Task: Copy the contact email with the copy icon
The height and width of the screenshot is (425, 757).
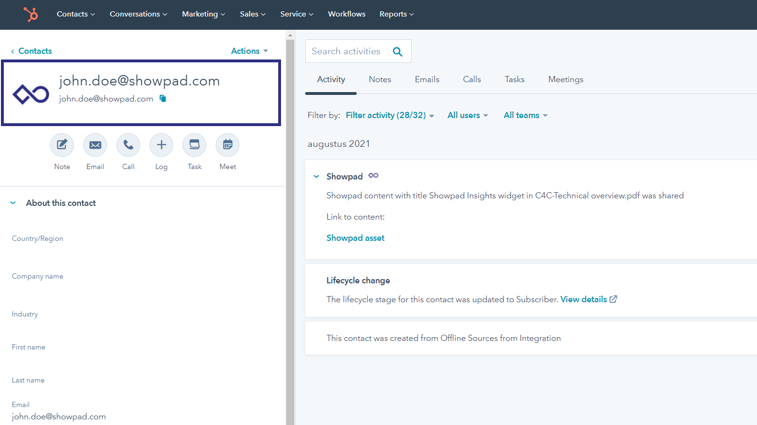Action: (x=163, y=98)
